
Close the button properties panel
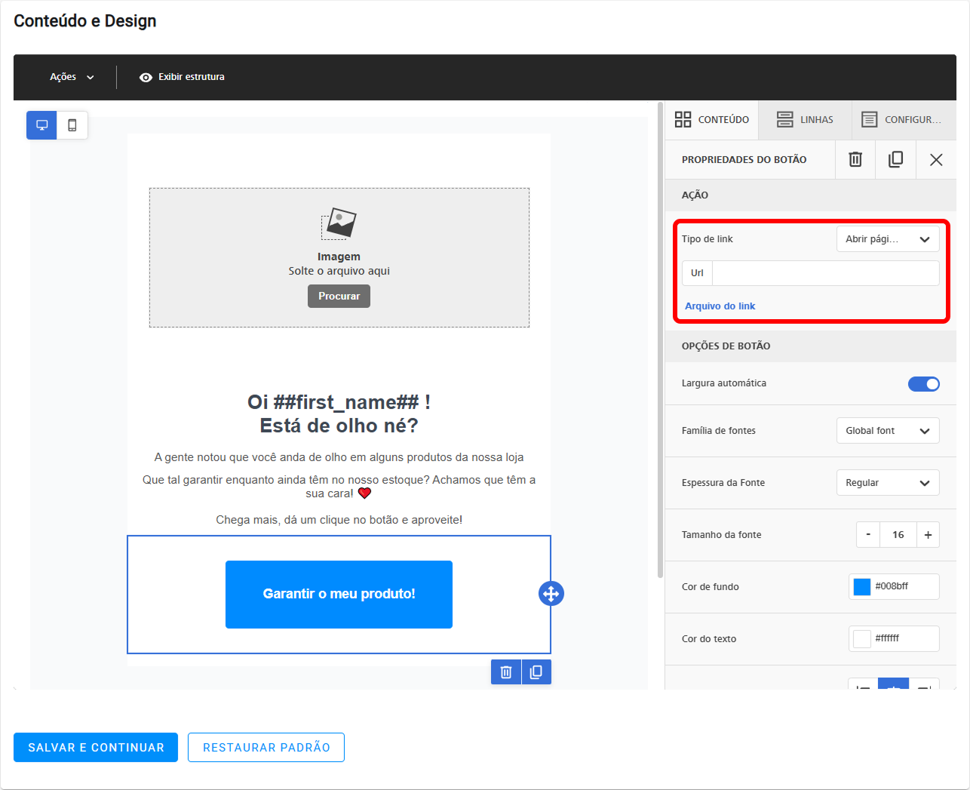(936, 159)
